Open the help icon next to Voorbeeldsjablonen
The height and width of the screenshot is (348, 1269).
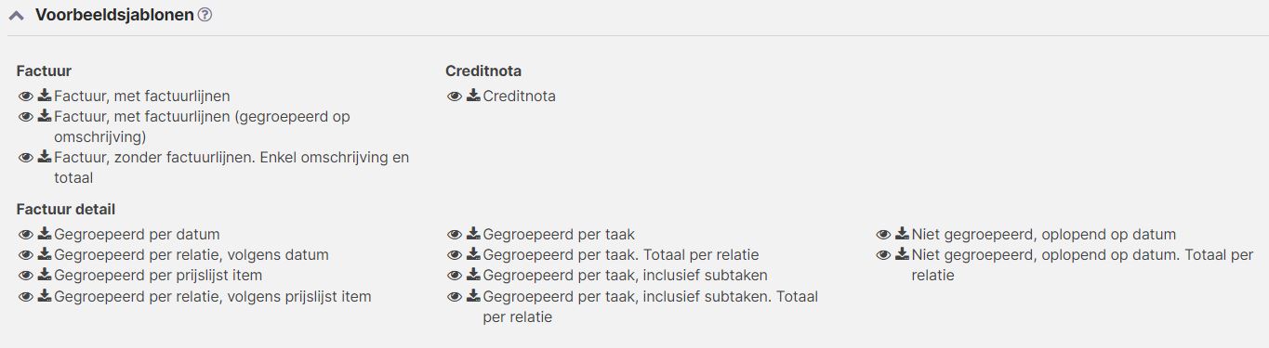(x=205, y=15)
